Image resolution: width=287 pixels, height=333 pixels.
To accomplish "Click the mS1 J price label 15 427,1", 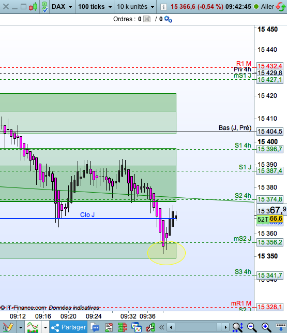I will tap(270, 80).
